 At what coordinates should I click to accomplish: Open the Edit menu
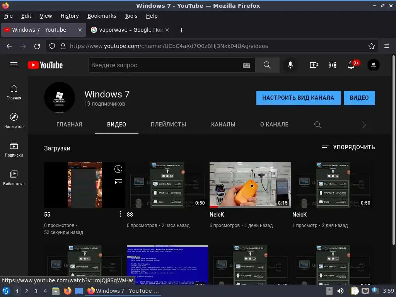26,16
